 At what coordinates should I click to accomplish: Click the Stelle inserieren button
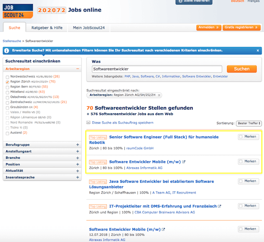194,2
